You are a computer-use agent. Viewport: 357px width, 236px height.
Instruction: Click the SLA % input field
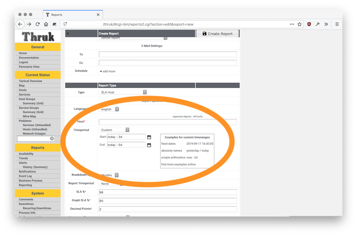coord(168,192)
